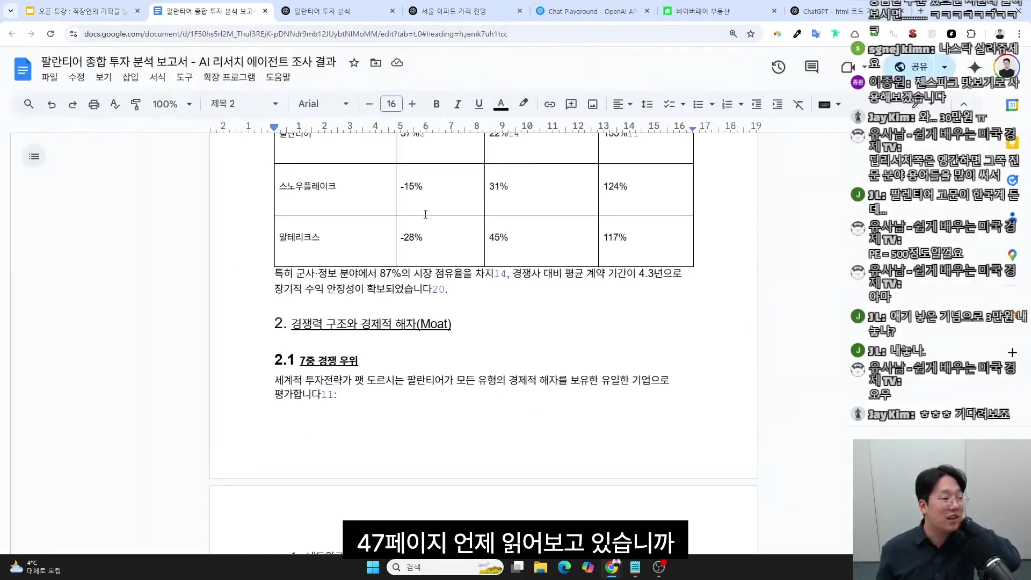
Task: Go to the Google Docs home icon
Action: tap(23, 69)
